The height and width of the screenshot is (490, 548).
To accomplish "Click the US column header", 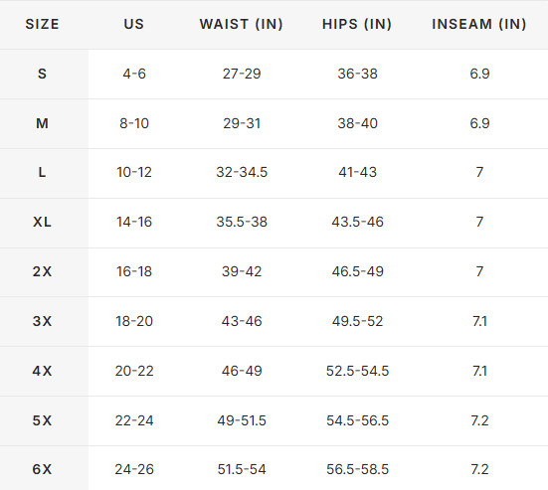I will 134,24.
